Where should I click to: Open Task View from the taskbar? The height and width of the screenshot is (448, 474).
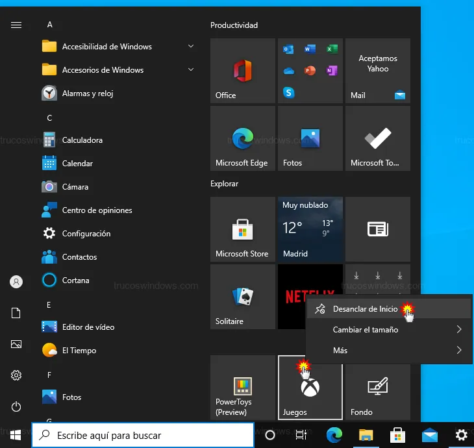[x=301, y=435]
